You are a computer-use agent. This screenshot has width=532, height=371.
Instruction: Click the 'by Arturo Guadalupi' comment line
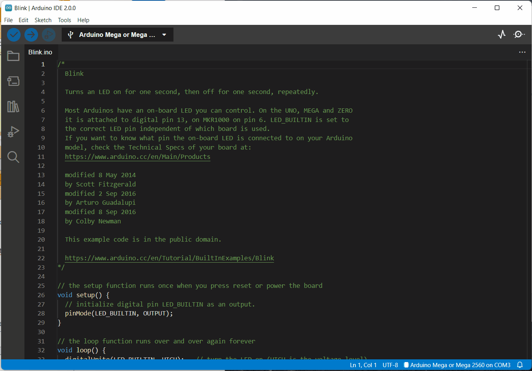100,203
